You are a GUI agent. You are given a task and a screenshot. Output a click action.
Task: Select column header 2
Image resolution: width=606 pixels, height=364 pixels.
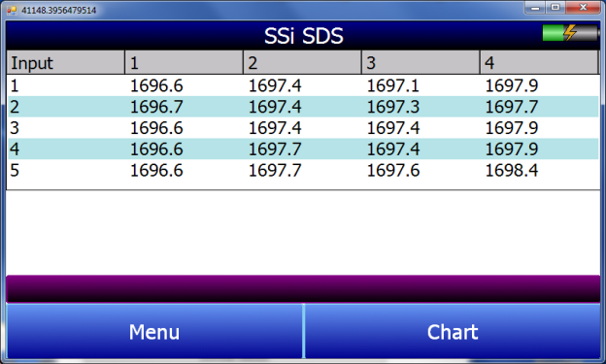click(302, 62)
